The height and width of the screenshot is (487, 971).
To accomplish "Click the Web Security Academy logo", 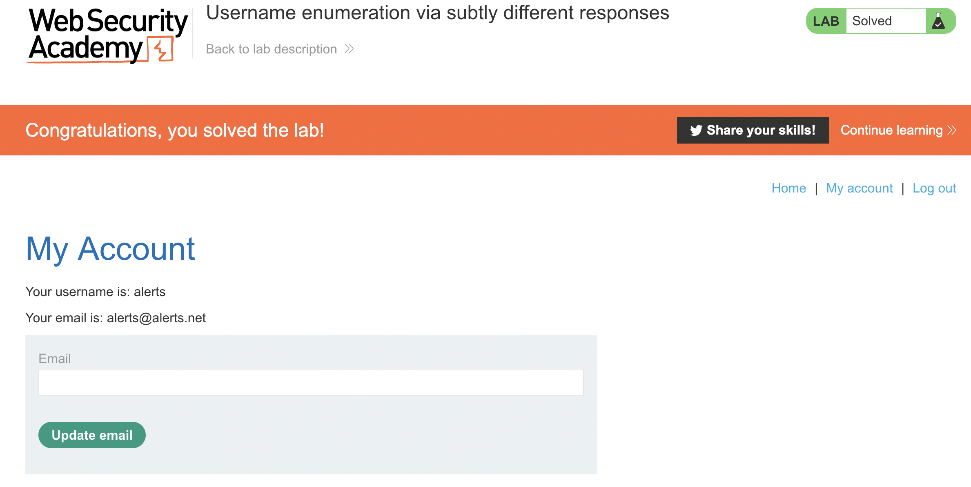I will pyautogui.click(x=107, y=35).
